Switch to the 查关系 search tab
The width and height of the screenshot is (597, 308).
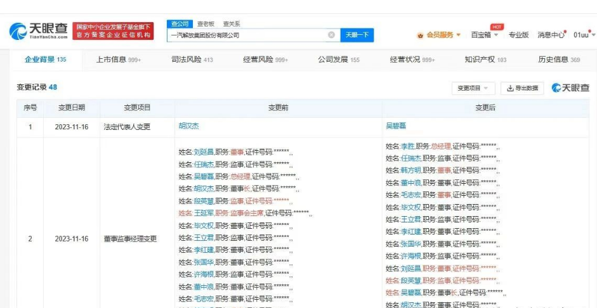232,23
